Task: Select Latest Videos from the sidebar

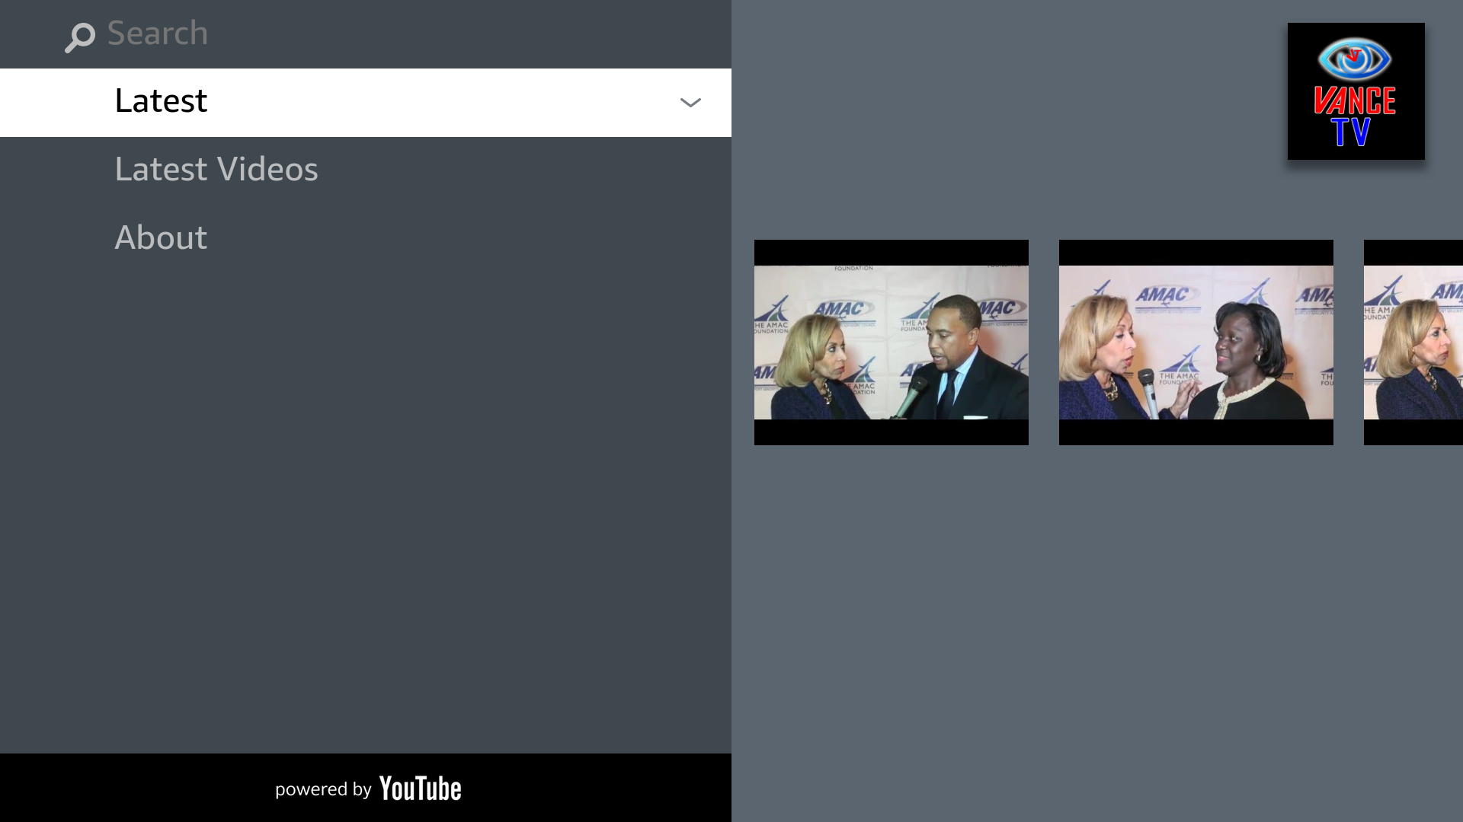Action: [x=216, y=168]
